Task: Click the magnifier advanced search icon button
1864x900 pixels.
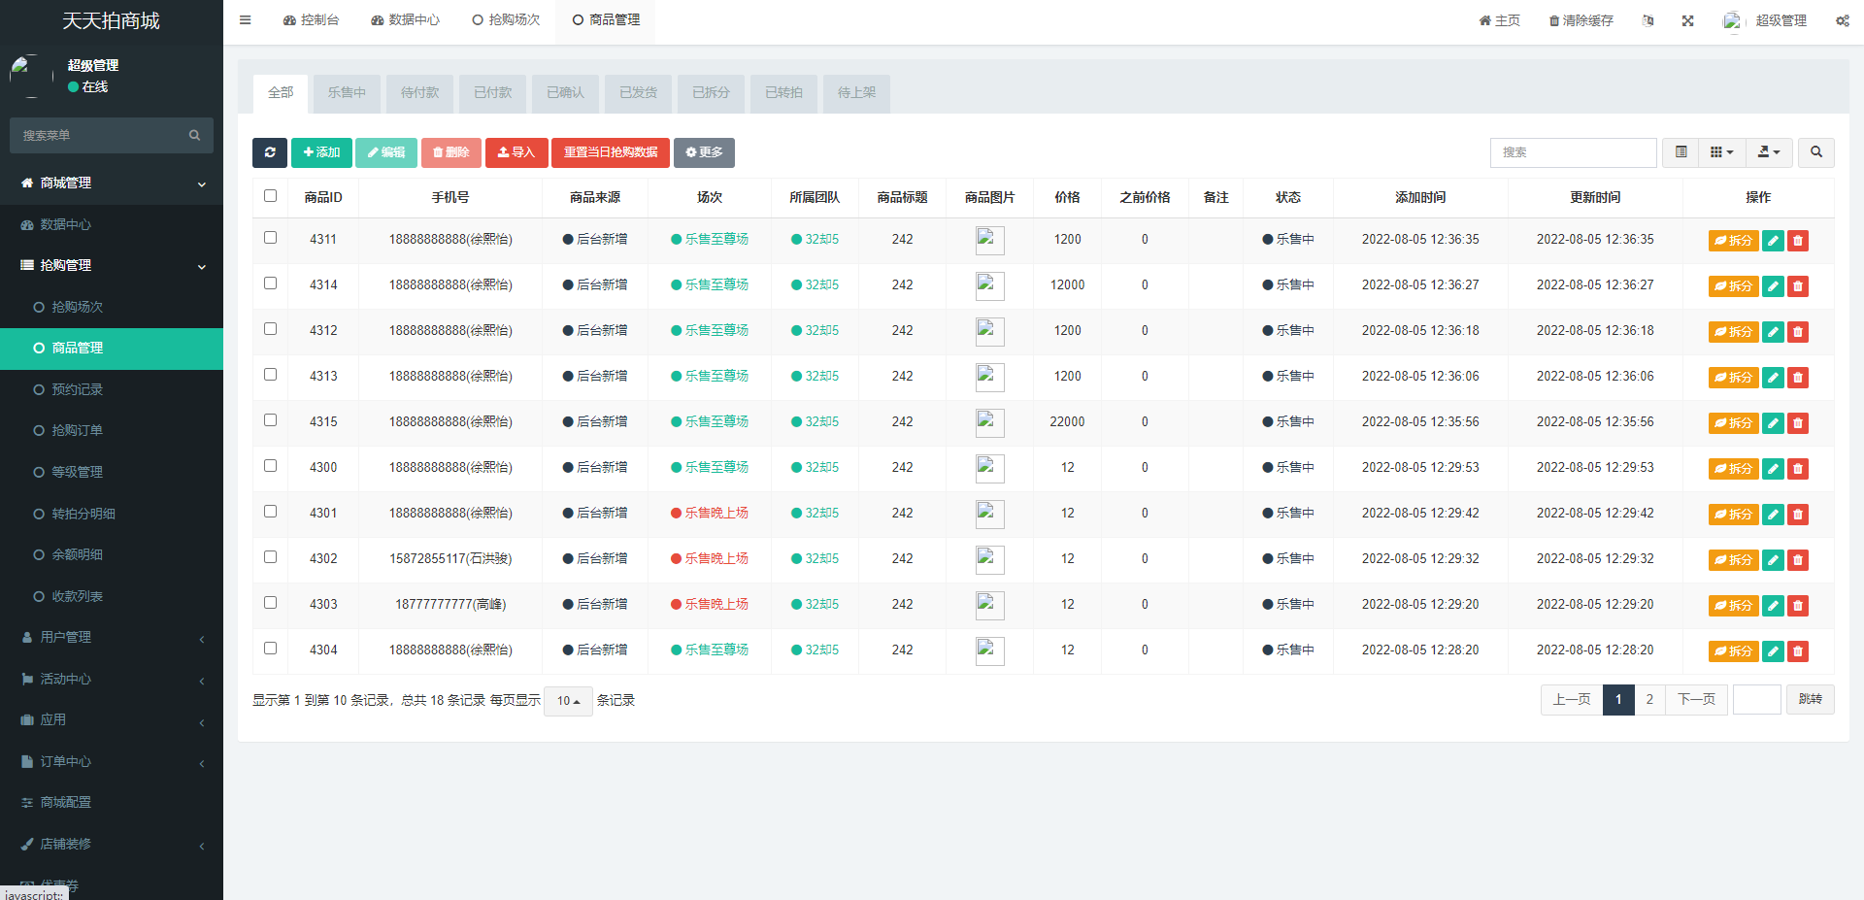Action: point(1815,152)
